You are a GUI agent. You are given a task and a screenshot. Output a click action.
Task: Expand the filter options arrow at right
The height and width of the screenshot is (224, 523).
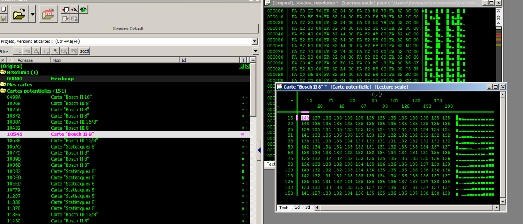pos(255,51)
